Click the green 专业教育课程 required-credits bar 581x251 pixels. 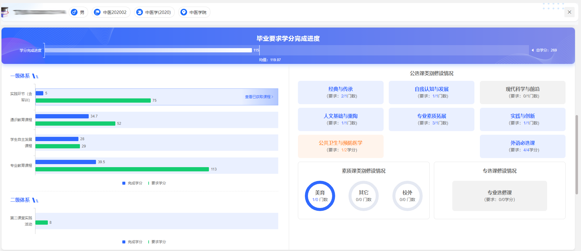click(122, 169)
